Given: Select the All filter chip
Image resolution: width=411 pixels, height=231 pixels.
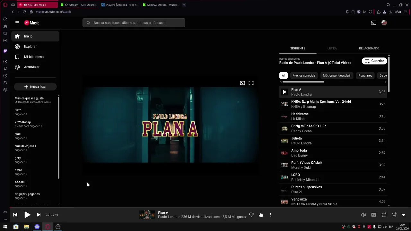Looking at the screenshot, I should tap(284, 76).
